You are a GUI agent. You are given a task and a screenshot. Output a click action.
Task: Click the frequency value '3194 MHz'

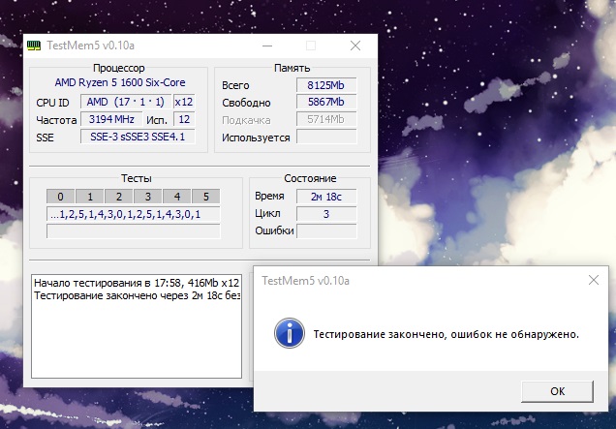pos(111,119)
